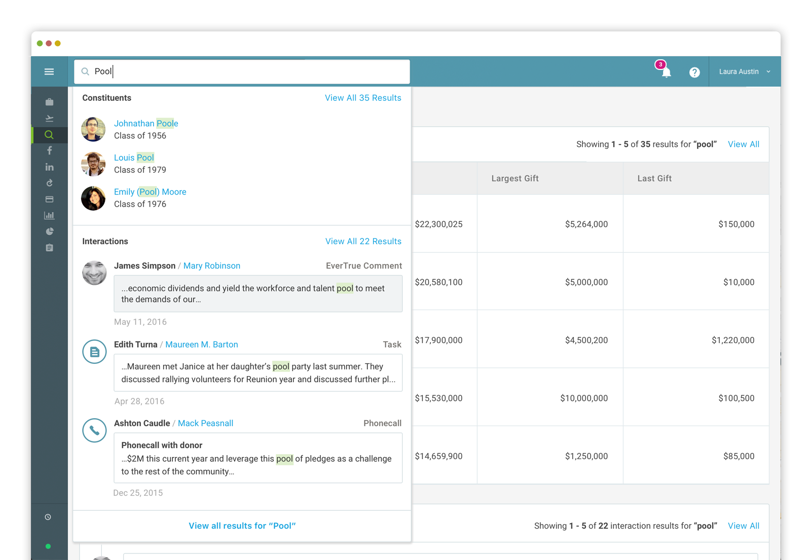This screenshot has width=811, height=560.
Task: Select the $20,580,100 cell
Action: 438,282
